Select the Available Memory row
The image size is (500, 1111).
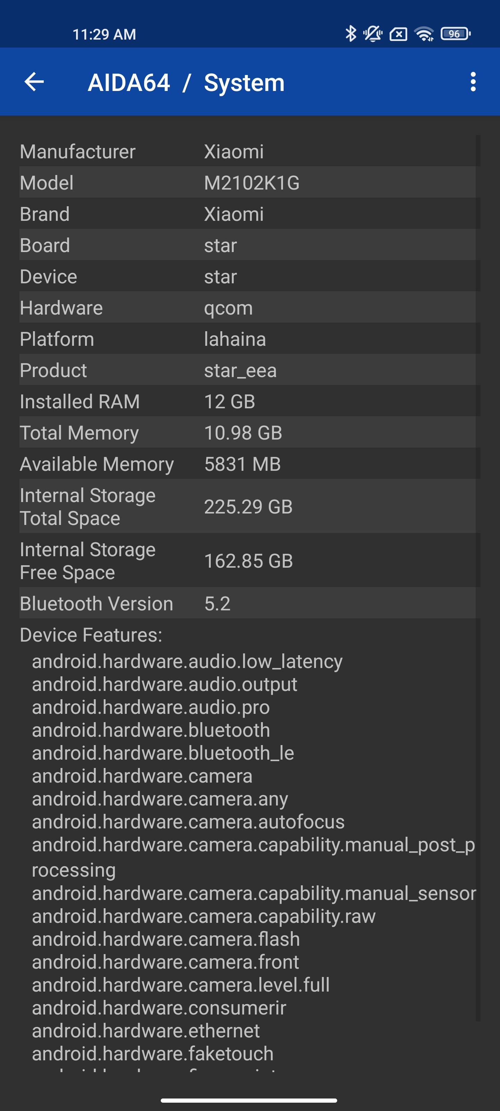coord(247,464)
